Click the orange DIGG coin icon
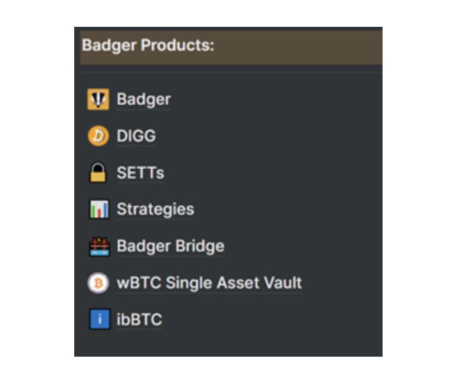Viewport: 467px width, 372px height. click(x=99, y=136)
